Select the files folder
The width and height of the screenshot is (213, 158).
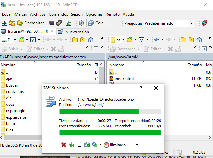(9, 130)
